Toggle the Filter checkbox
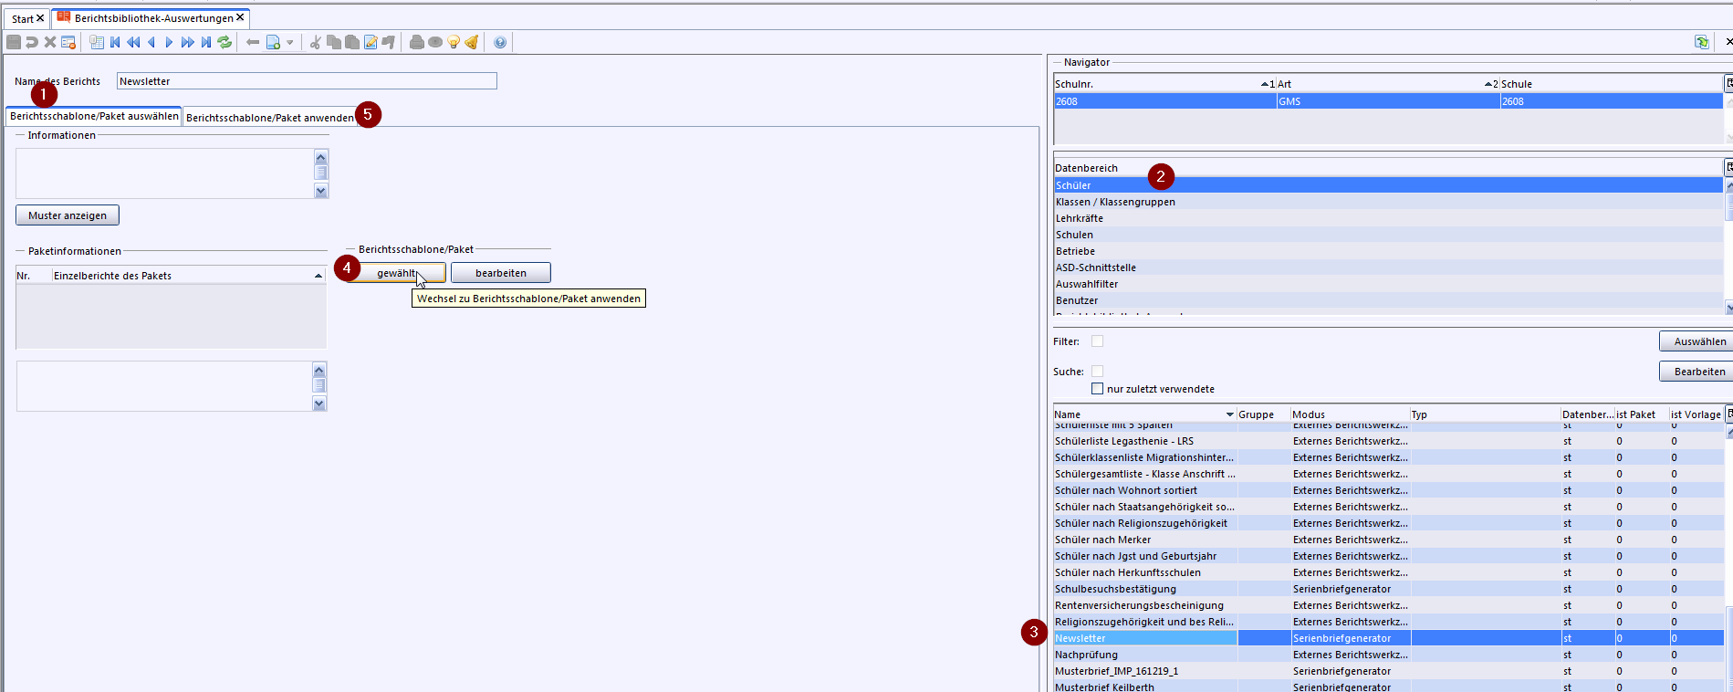Viewport: 1733px width, 692px height. (x=1098, y=341)
